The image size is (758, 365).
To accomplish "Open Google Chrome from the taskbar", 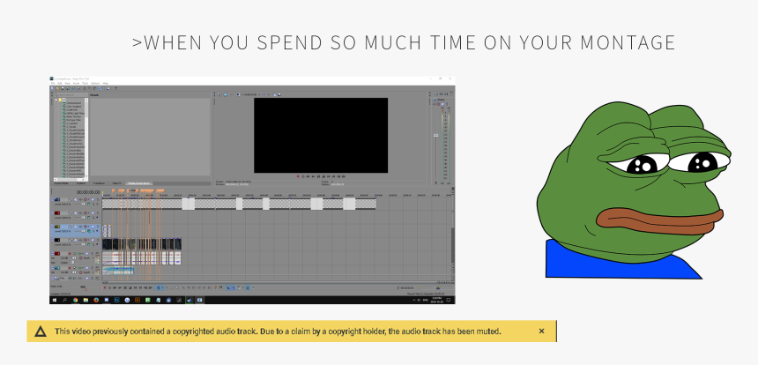I will click(x=76, y=300).
